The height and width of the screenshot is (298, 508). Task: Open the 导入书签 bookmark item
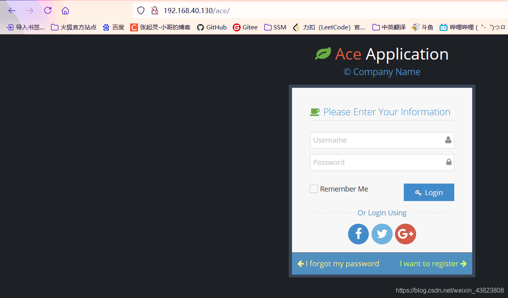(x=25, y=27)
